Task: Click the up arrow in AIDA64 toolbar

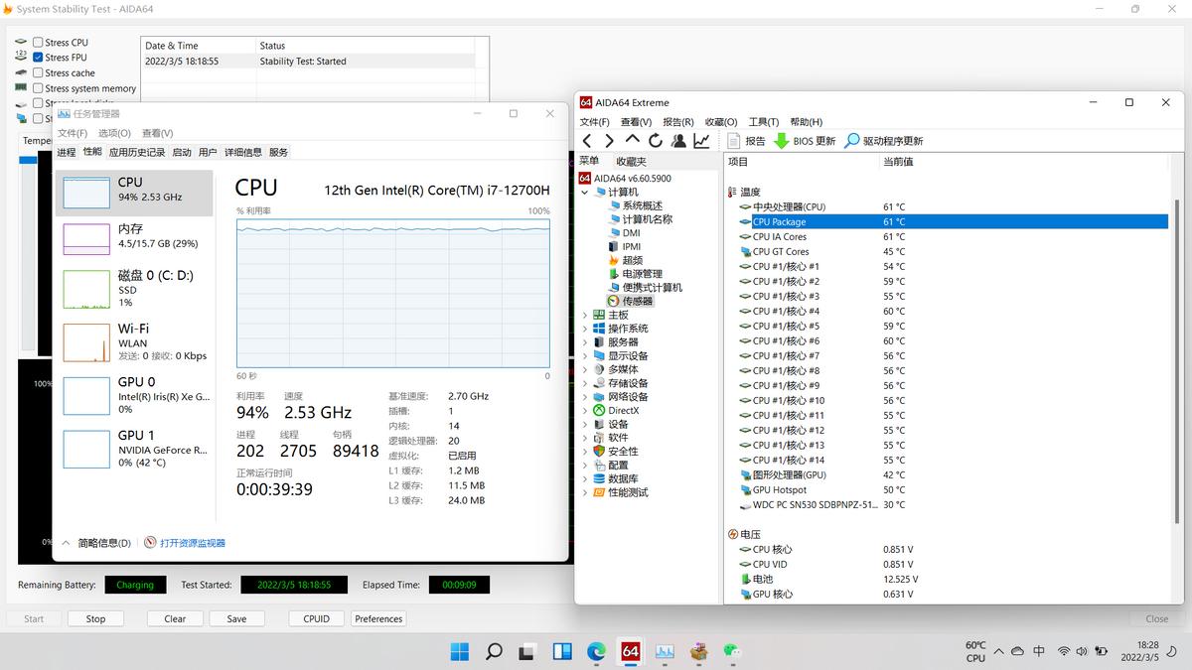Action: 633,141
